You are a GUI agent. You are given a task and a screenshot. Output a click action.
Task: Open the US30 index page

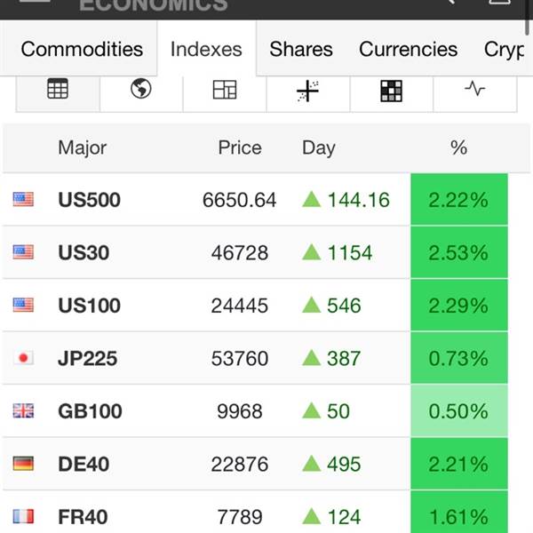[84, 253]
